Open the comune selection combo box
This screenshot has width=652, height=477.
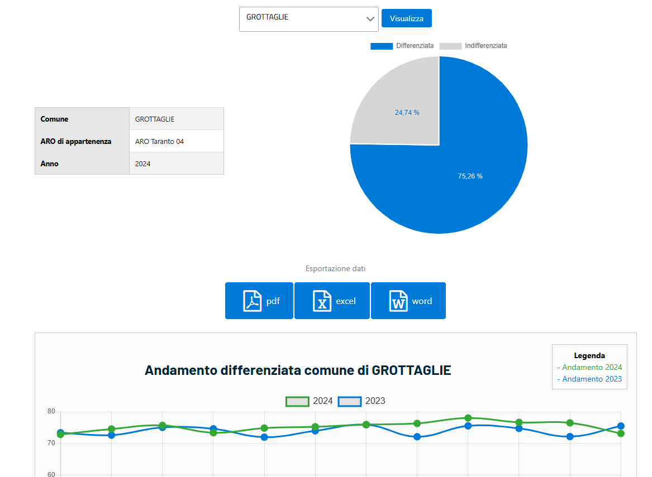tap(308, 19)
